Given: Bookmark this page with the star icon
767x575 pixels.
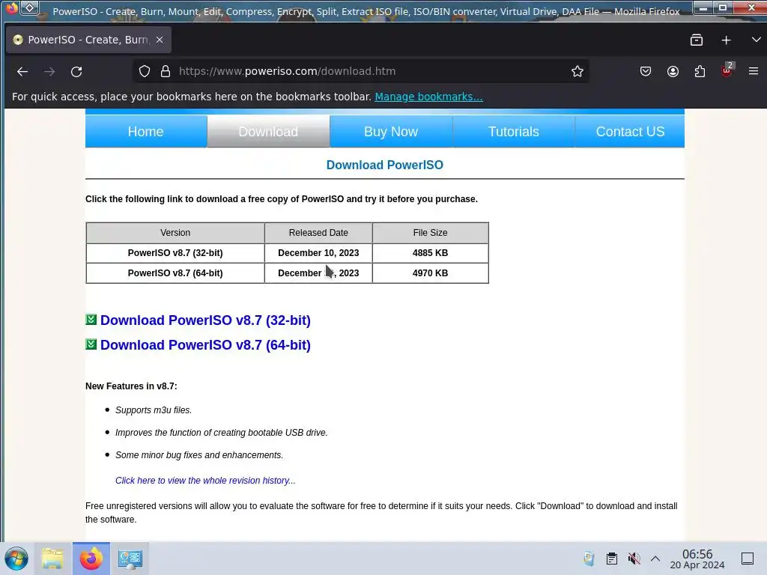Looking at the screenshot, I should pos(577,71).
